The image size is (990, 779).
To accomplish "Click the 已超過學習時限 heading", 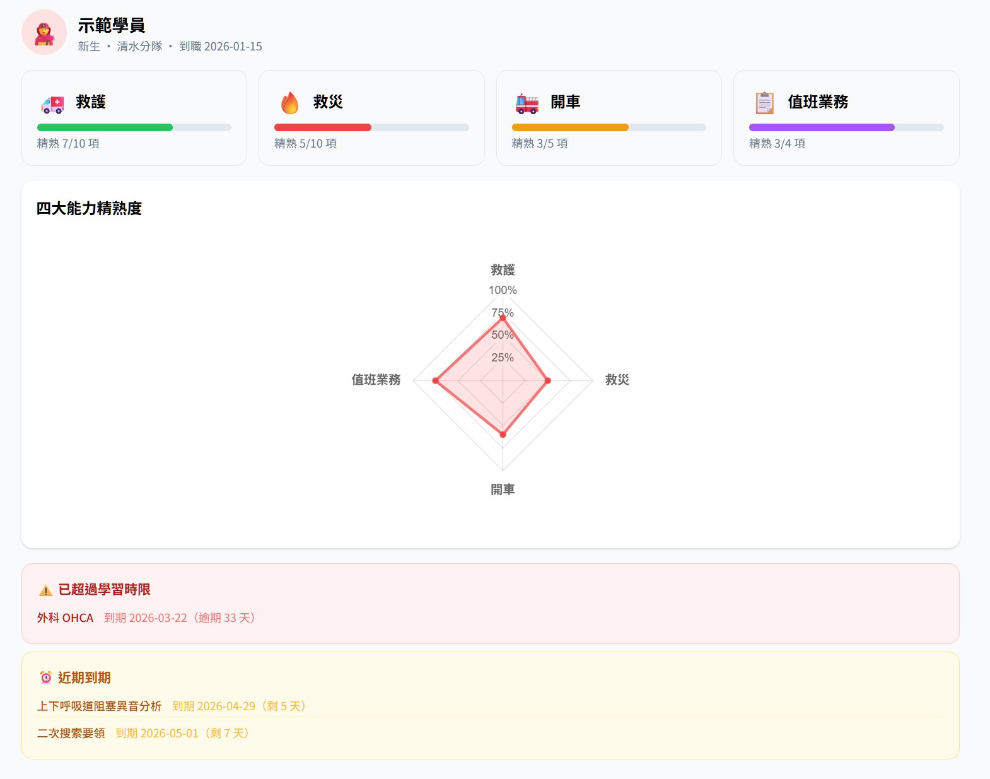I will click(x=104, y=589).
